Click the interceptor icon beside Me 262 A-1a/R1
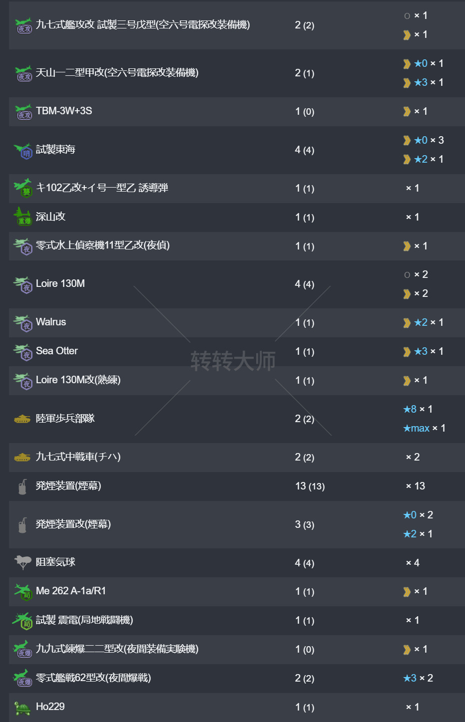The width and height of the screenshot is (465, 722). click(x=23, y=592)
